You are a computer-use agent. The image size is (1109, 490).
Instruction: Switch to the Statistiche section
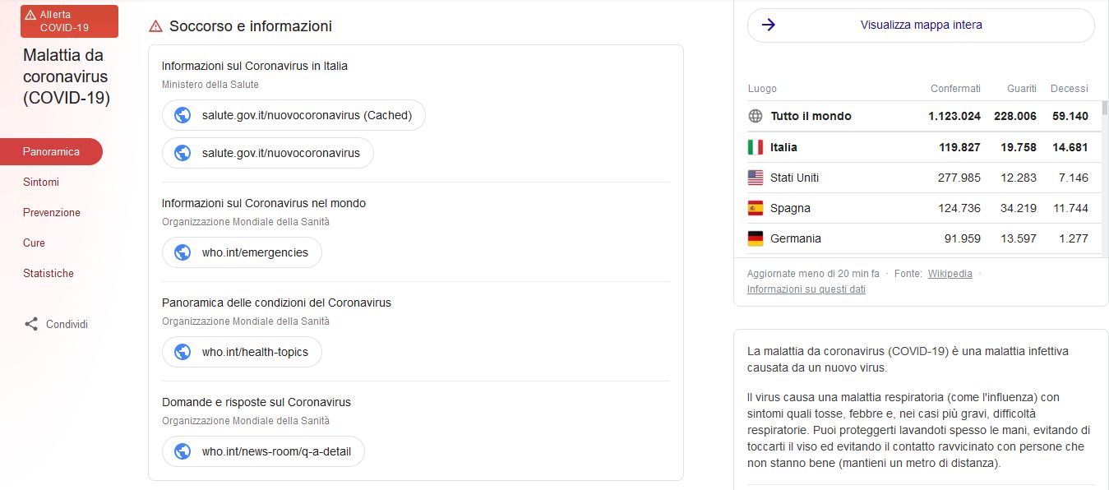(x=49, y=273)
